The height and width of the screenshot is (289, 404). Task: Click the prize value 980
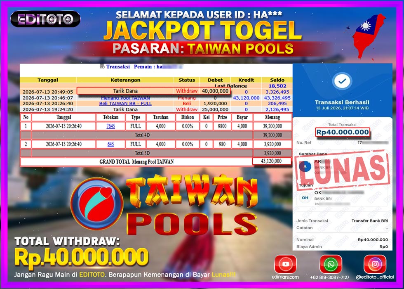222,144
